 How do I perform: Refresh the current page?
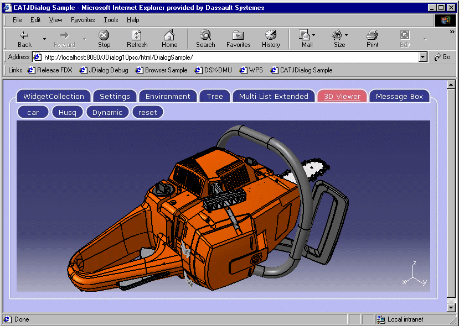[137, 39]
